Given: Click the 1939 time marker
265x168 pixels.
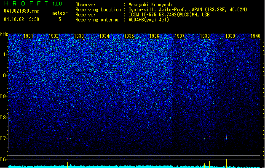Looking at the screenshot, I should (230, 36).
